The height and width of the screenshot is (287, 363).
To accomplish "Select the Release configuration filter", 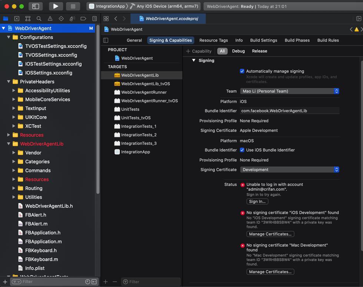I will (x=260, y=51).
